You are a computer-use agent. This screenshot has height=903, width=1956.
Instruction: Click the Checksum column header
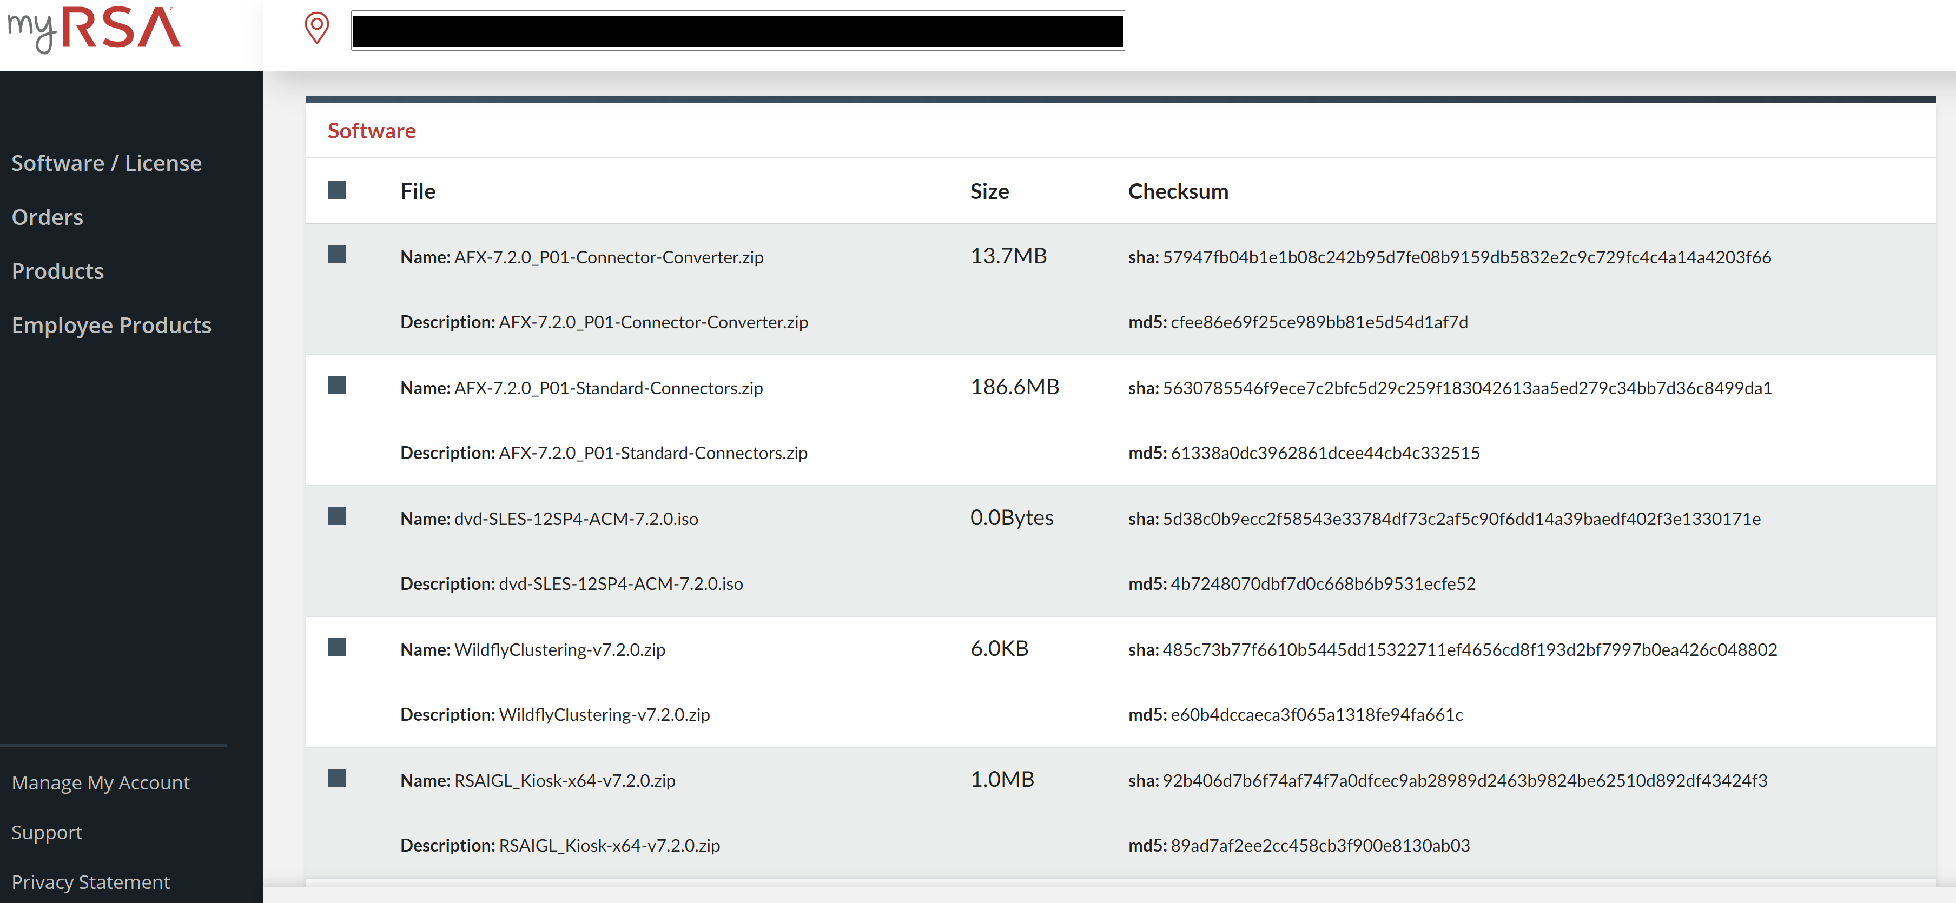pos(1178,190)
